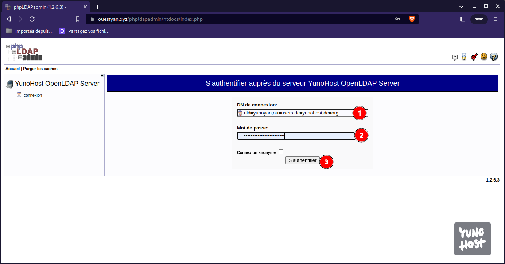Viewport: 505px width, 264px height.
Task: Reload the page
Action: (32, 19)
